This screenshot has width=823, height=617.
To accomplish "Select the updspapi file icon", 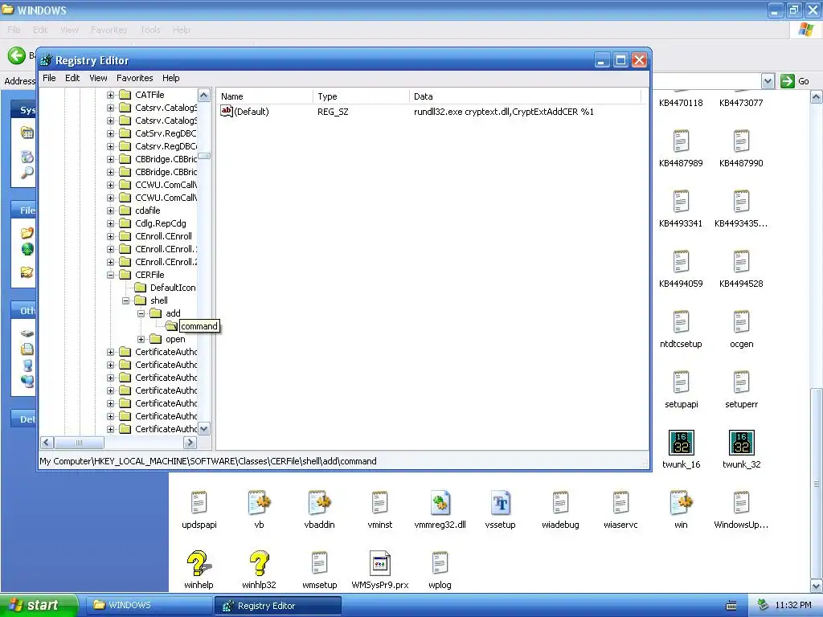I will pyautogui.click(x=199, y=503).
